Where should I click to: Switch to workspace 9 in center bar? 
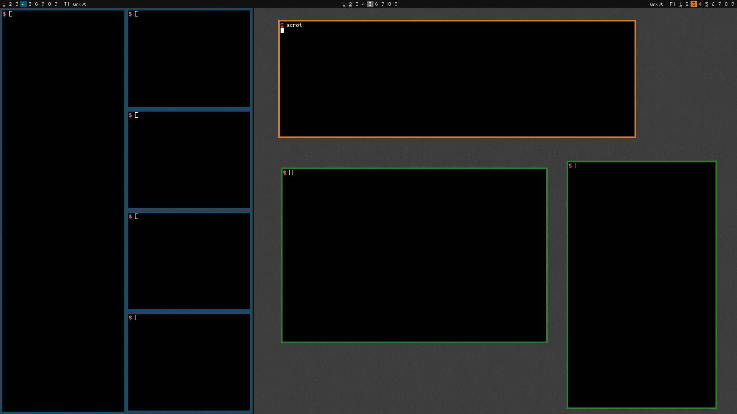pyautogui.click(x=396, y=4)
